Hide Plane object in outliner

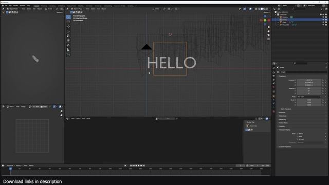(x=323, y=22)
